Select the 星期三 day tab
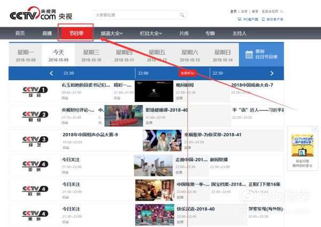The width and height of the screenshot is (321, 227). coord(91,55)
